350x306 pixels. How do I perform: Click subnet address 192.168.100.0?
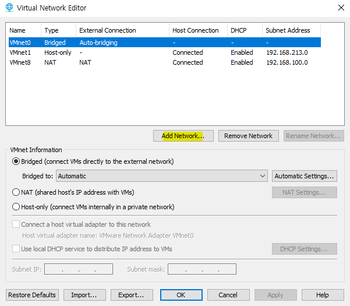[287, 62]
